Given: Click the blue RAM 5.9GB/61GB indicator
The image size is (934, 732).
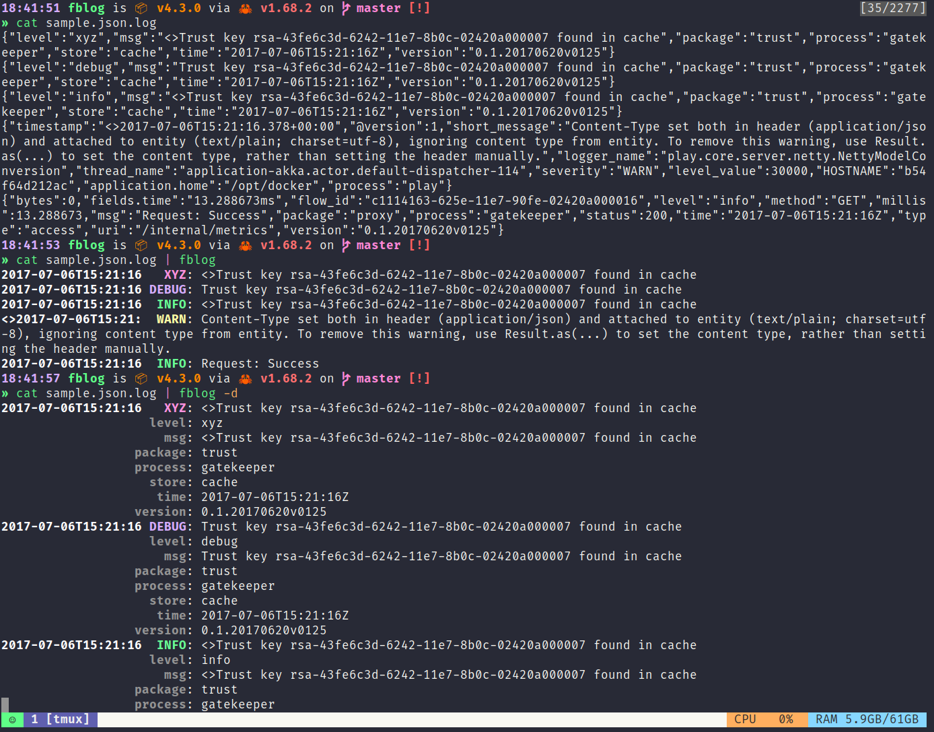Looking at the screenshot, I should [867, 719].
